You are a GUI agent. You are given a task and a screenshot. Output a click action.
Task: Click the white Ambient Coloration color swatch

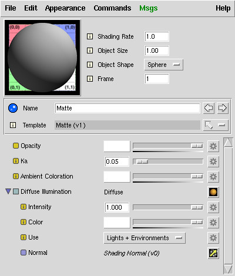click(117, 177)
